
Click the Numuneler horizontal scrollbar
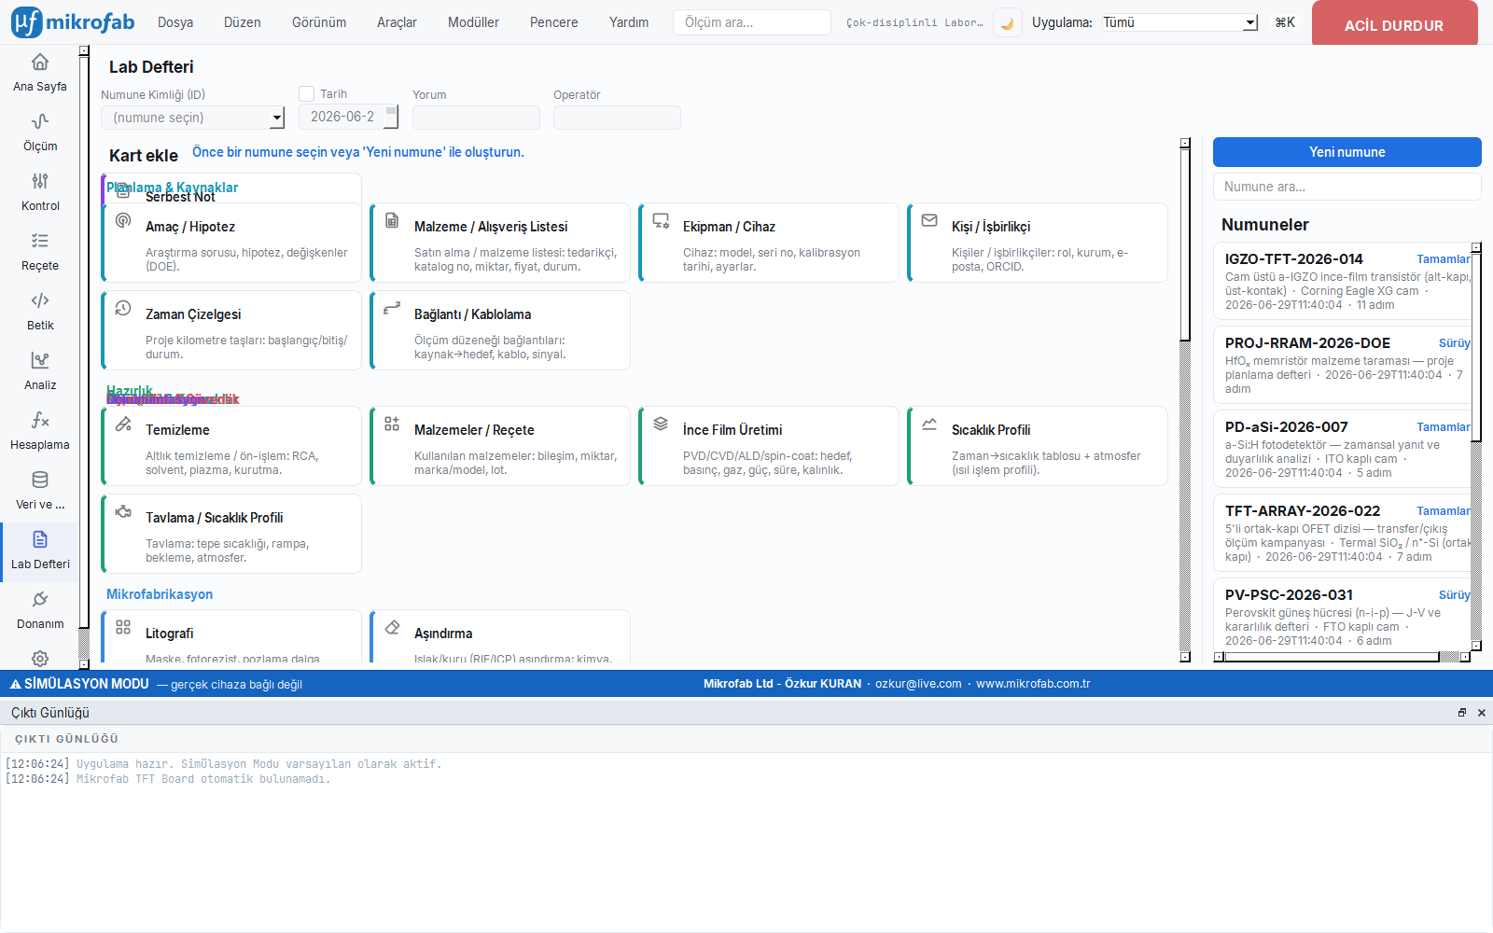[1343, 657]
